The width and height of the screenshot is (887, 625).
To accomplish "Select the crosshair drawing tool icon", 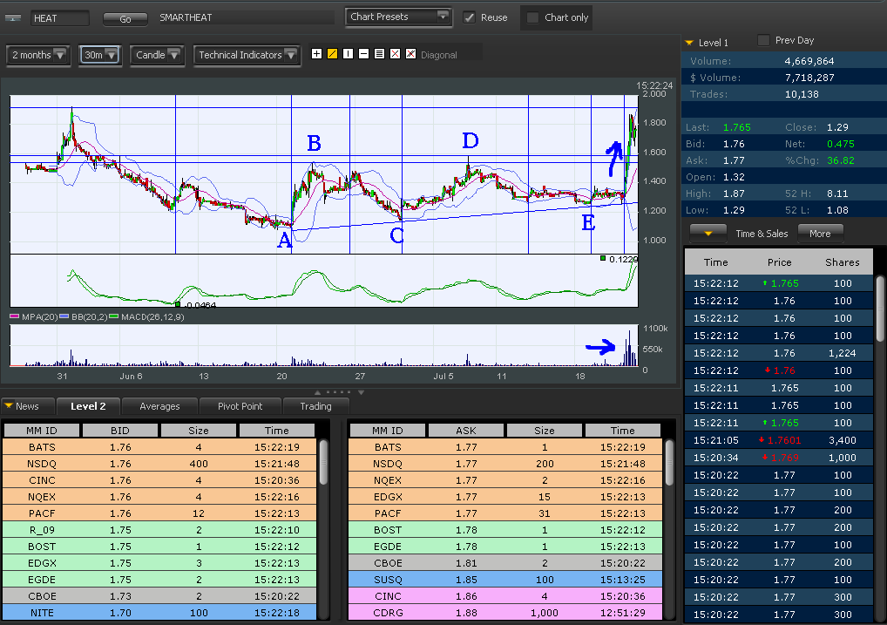I will coord(316,54).
